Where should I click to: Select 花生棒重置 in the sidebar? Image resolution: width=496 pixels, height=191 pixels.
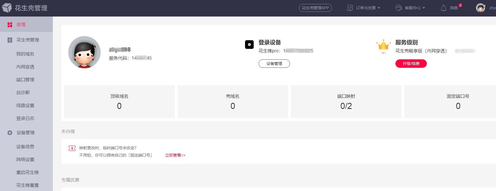pyautogui.click(x=28, y=185)
